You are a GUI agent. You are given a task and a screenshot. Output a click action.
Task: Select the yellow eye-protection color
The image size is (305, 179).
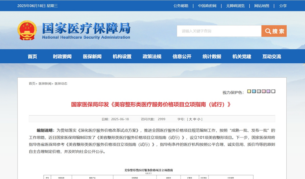pyautogui.click(x=249, y=92)
